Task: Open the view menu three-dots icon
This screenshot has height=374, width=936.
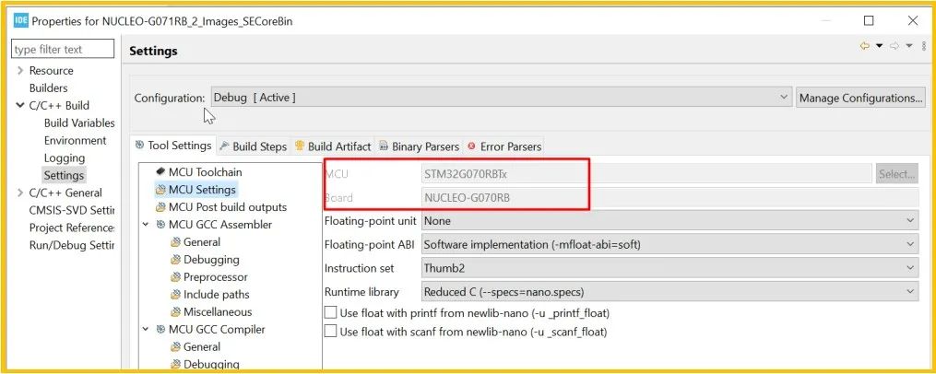Action: (924, 47)
